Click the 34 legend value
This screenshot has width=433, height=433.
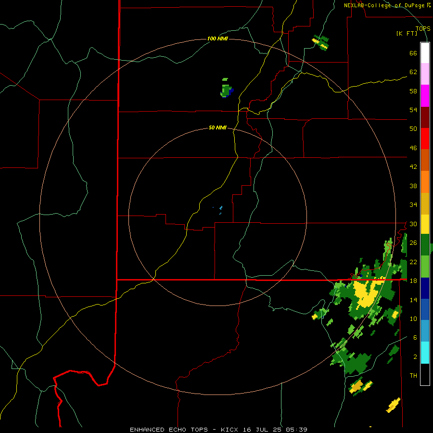(x=413, y=205)
